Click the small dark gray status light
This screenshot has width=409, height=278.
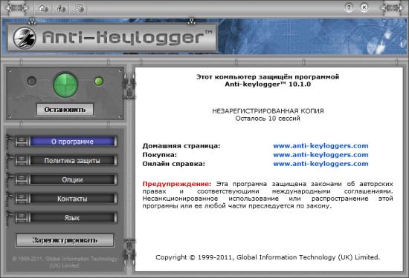tap(32, 81)
